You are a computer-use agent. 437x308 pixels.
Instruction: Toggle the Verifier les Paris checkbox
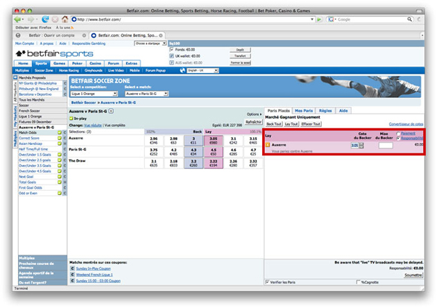click(x=267, y=282)
